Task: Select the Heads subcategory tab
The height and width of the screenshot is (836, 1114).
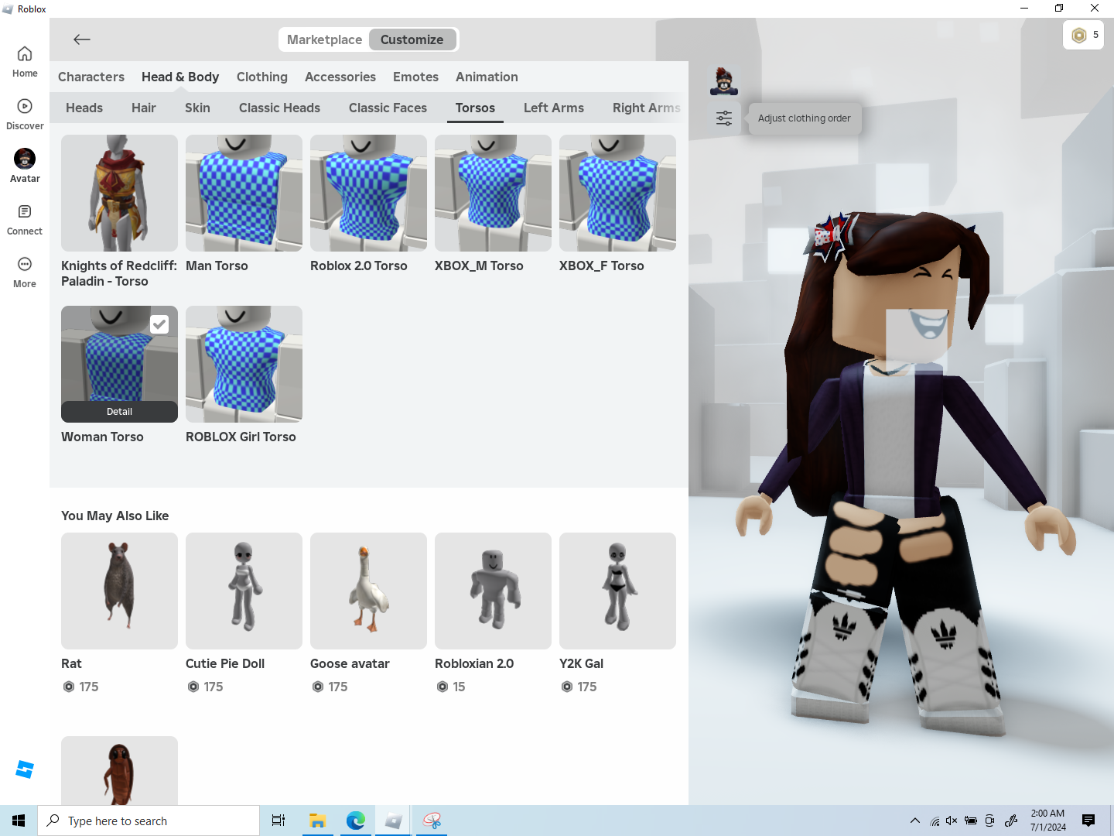Action: pyautogui.click(x=84, y=108)
